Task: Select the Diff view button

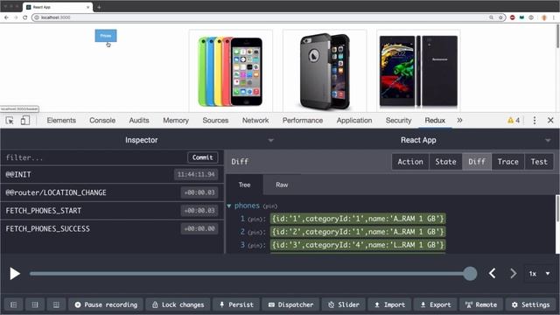Action: coord(477,162)
